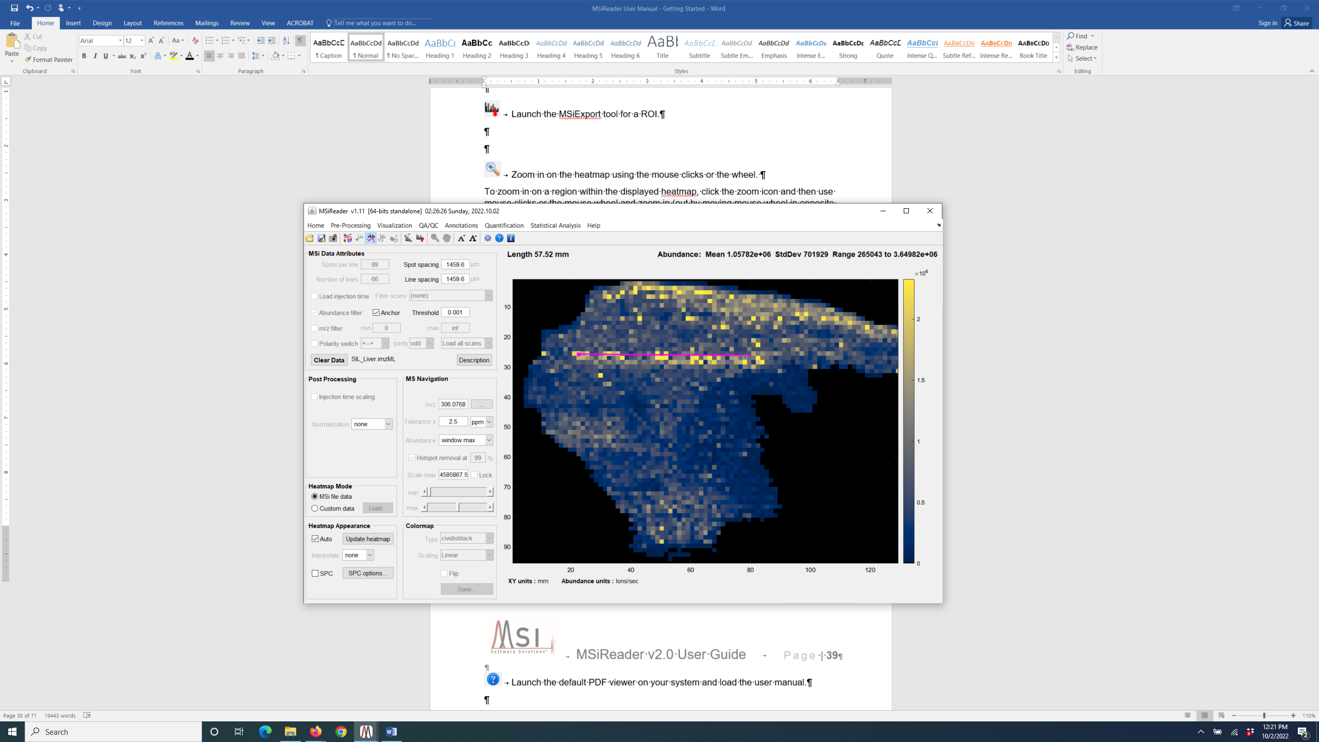This screenshot has width=1319, height=742.
Task: Click the open folder icon in MSiReader toolbar
Action: point(310,238)
